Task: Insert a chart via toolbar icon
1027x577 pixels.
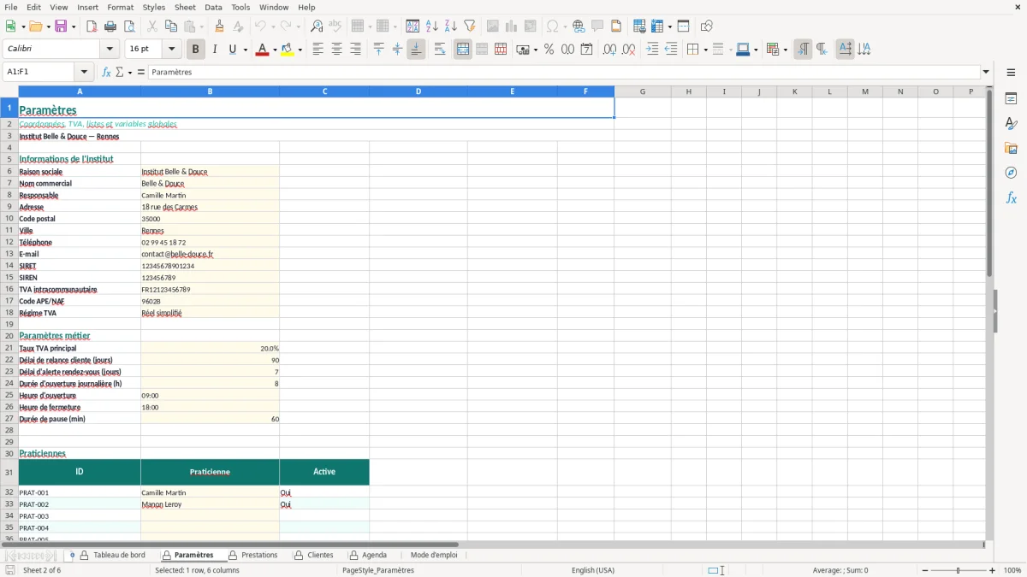Action: pyautogui.click(x=512, y=26)
